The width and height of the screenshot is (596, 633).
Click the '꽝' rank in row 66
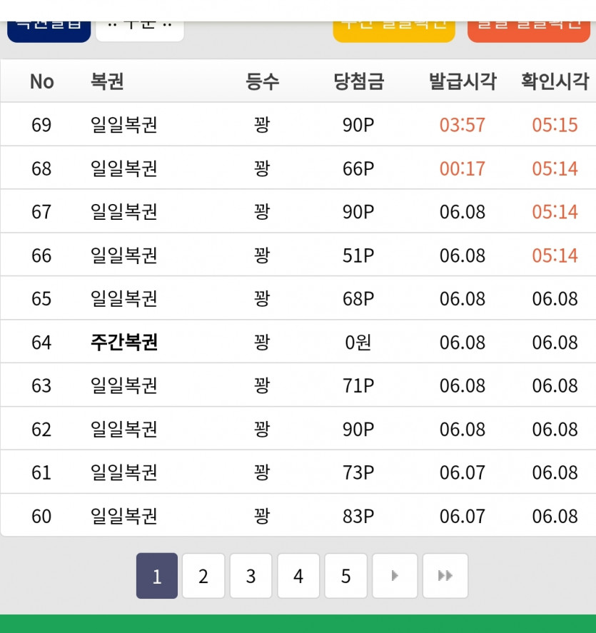click(x=262, y=255)
